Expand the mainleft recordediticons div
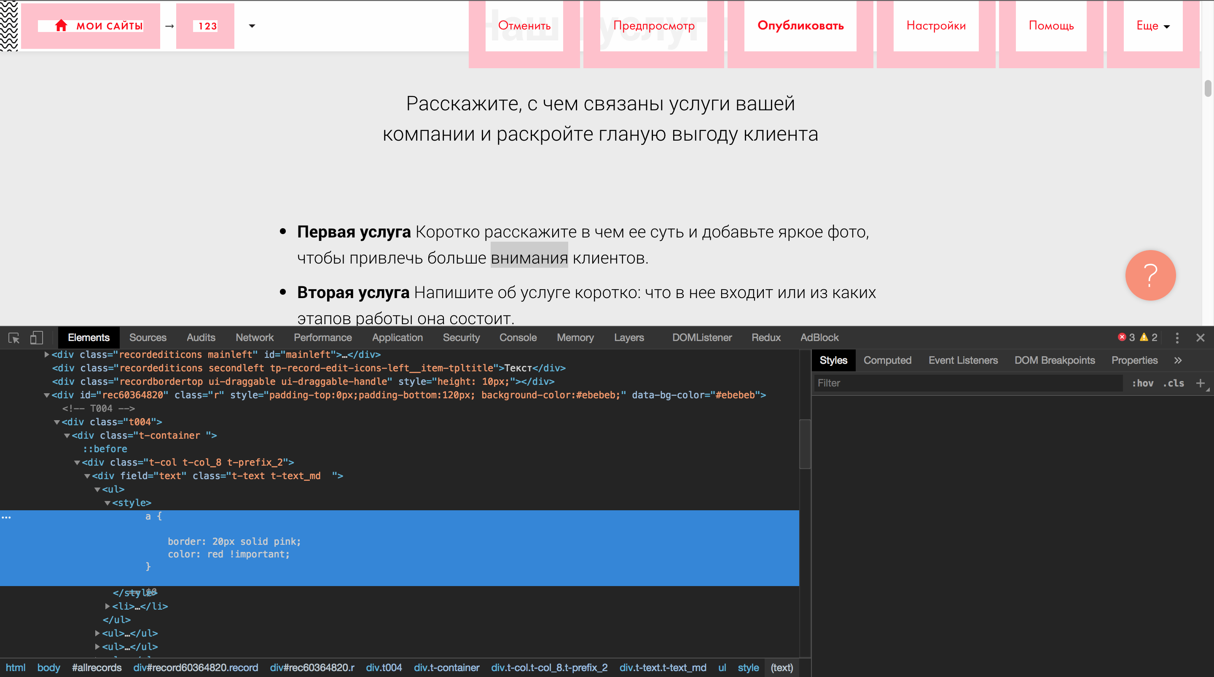 coord(47,354)
